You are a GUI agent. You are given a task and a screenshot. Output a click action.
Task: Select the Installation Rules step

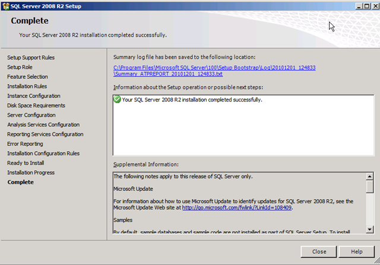click(27, 86)
